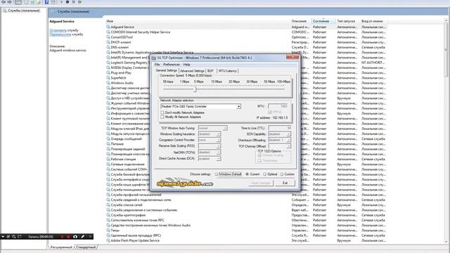This screenshot has width=450, height=253.
Task: Stop recording with the red square icon
Action: pos(69,237)
